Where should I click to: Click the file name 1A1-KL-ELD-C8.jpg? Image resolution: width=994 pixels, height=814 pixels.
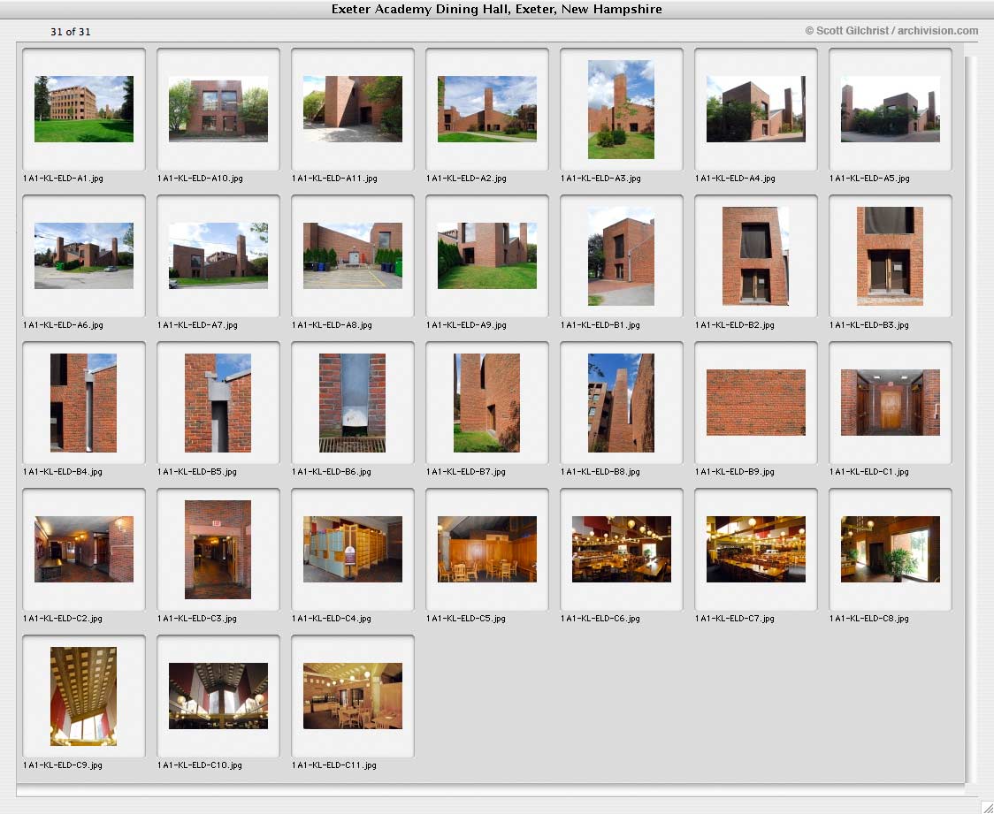click(869, 619)
